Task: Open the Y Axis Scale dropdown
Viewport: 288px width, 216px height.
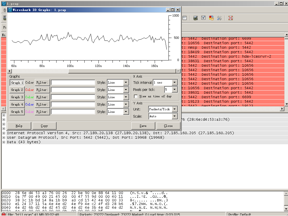Action: pos(174,116)
